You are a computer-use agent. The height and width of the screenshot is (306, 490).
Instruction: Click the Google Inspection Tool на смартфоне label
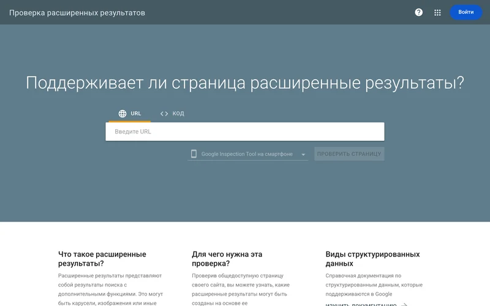click(x=247, y=154)
